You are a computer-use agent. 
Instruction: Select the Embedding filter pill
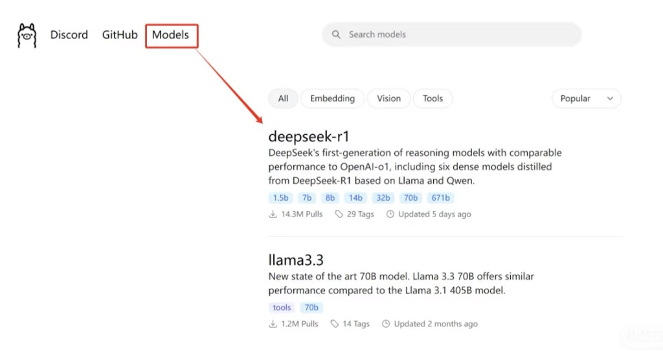[x=332, y=98]
